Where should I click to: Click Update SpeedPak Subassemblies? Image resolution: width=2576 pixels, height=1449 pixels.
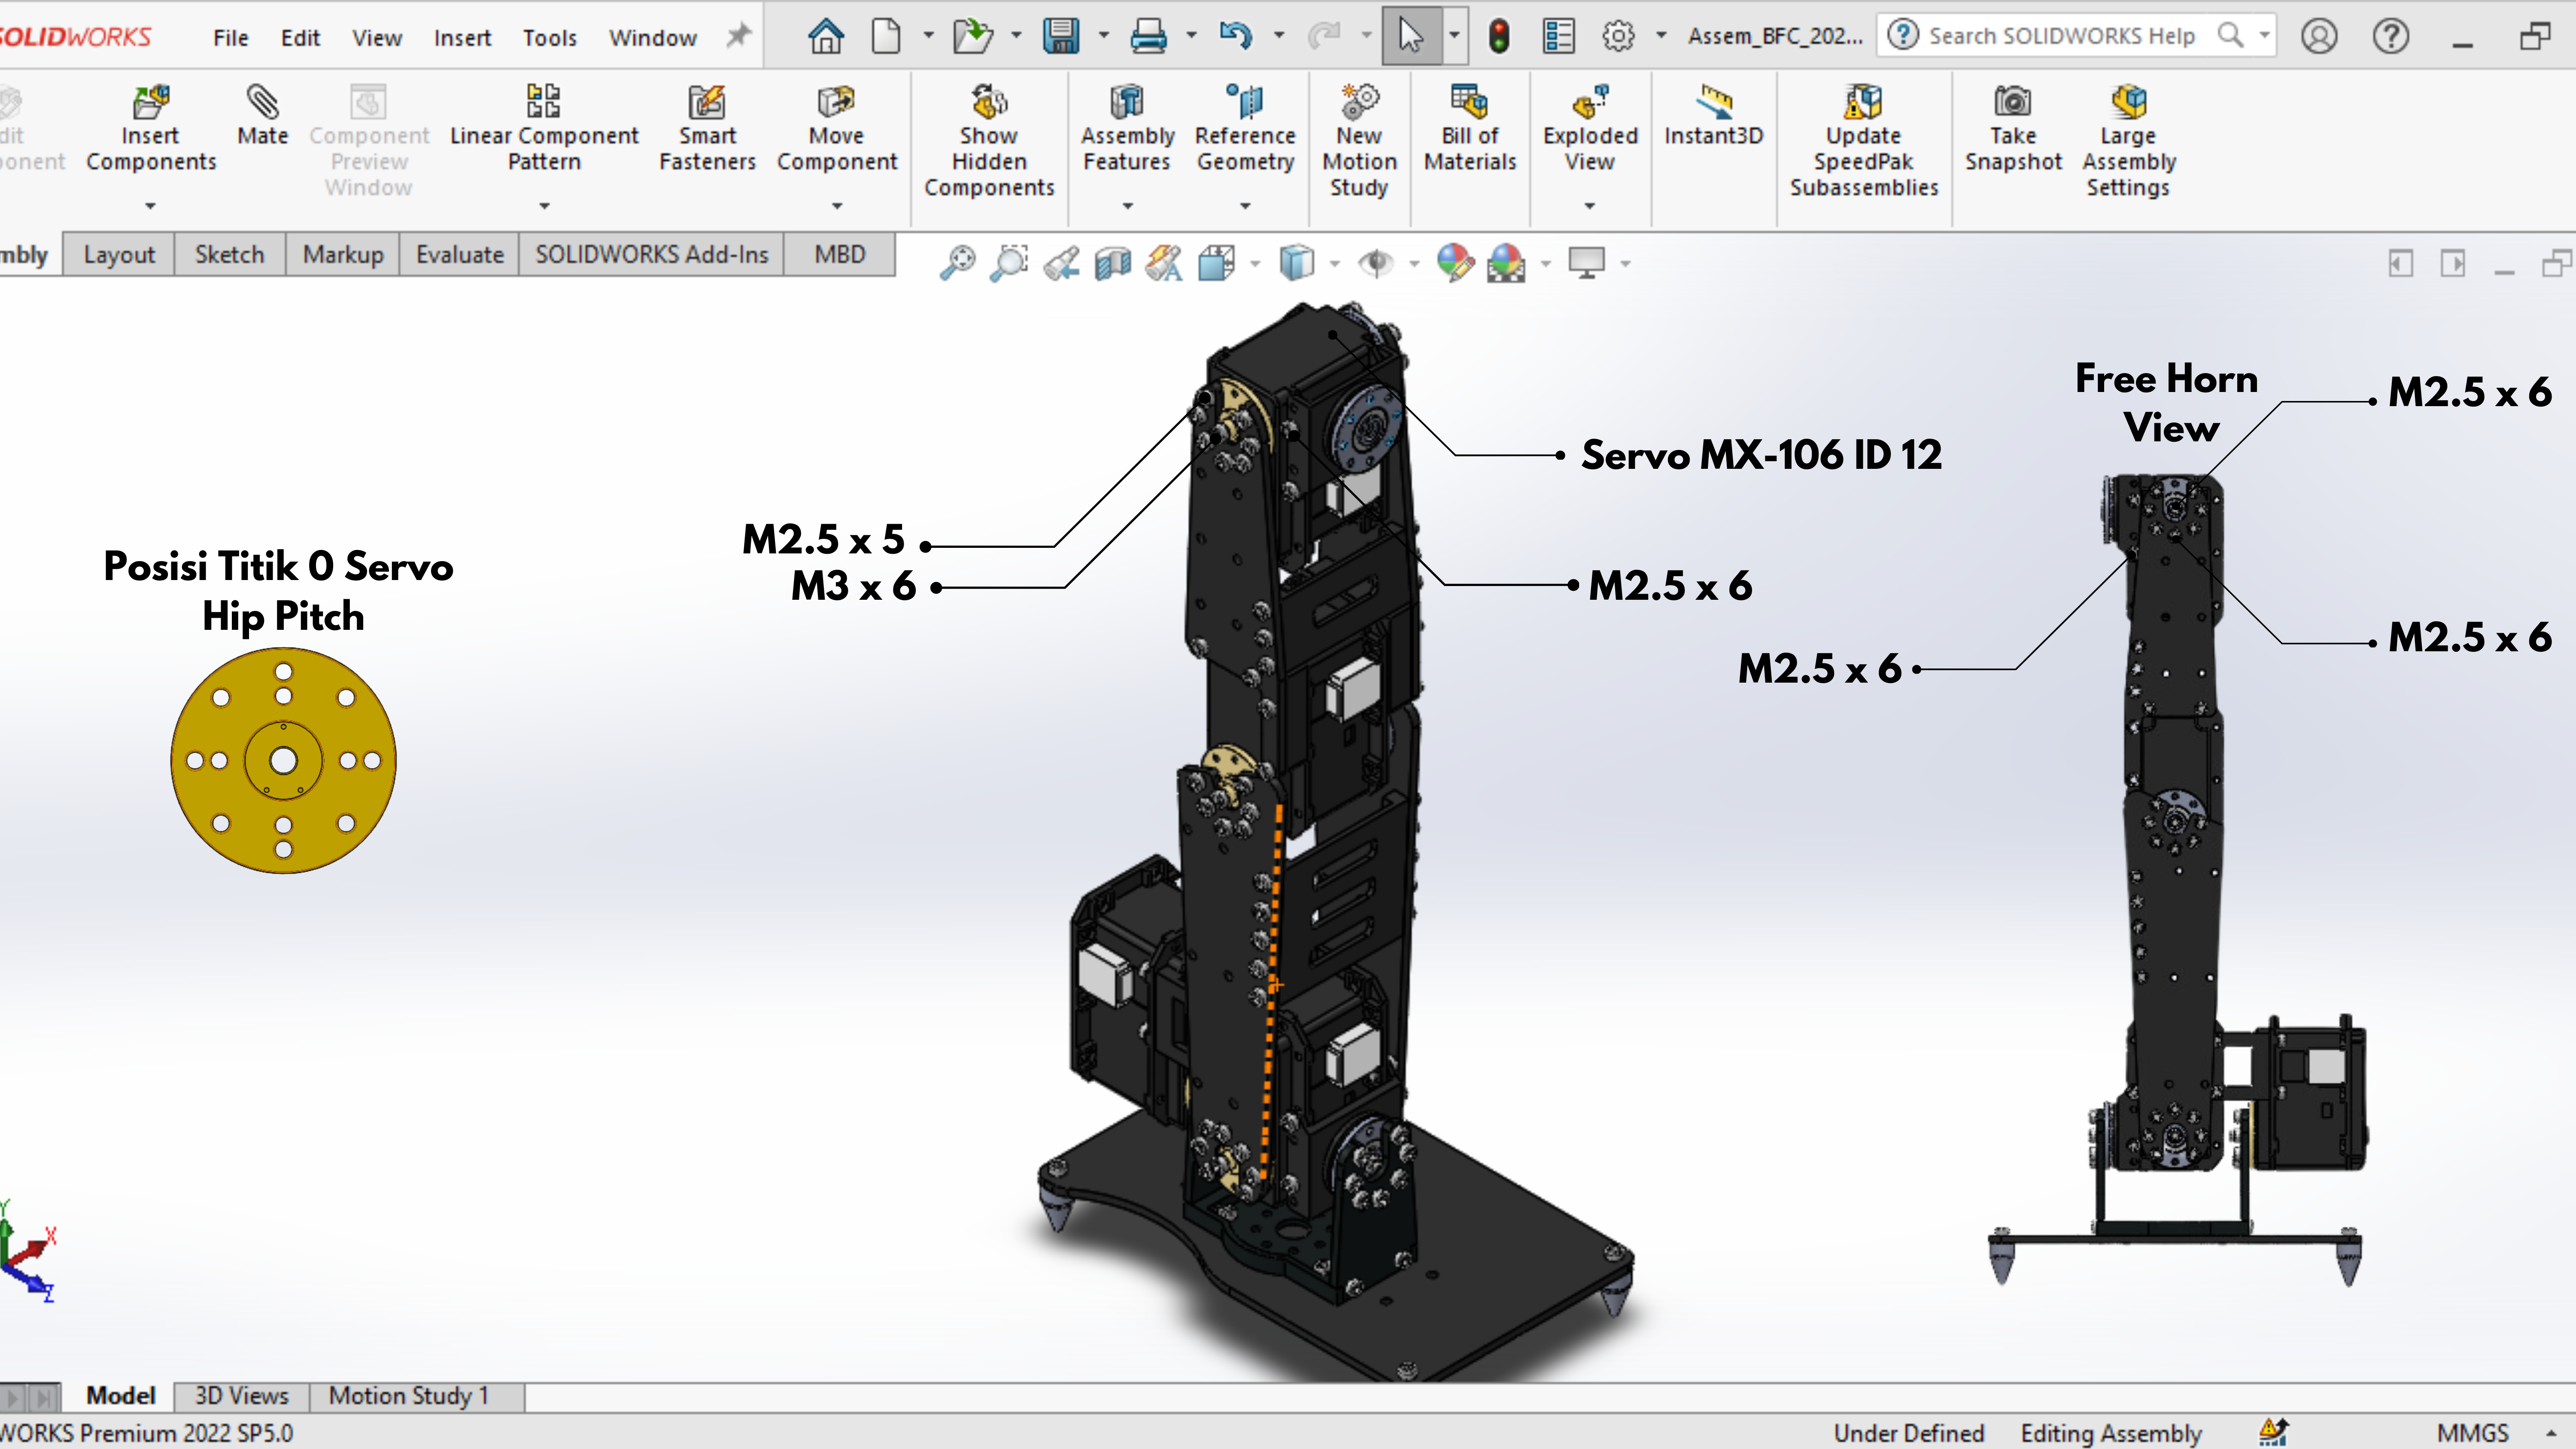1864,142
